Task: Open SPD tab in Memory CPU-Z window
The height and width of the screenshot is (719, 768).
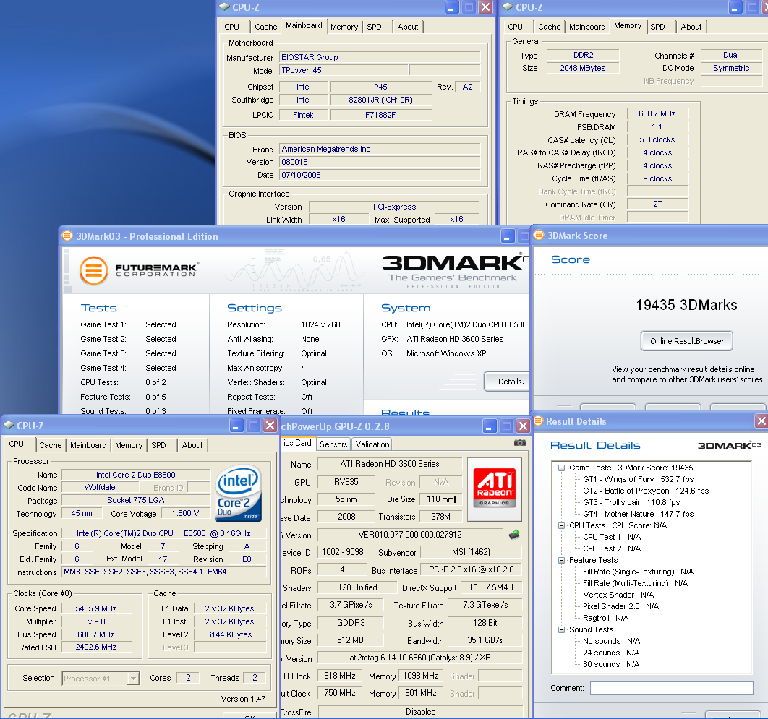Action: [x=658, y=27]
